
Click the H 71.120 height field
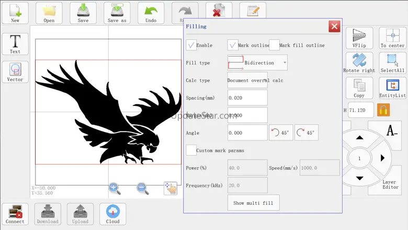(361, 110)
